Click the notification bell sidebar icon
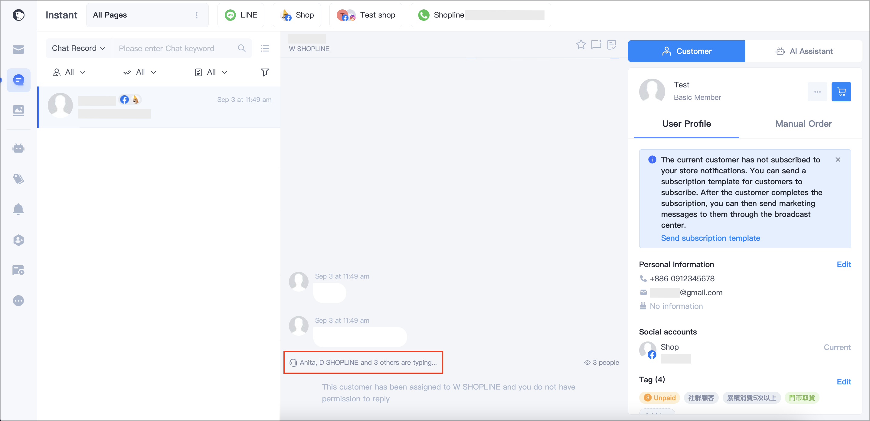 click(x=18, y=209)
